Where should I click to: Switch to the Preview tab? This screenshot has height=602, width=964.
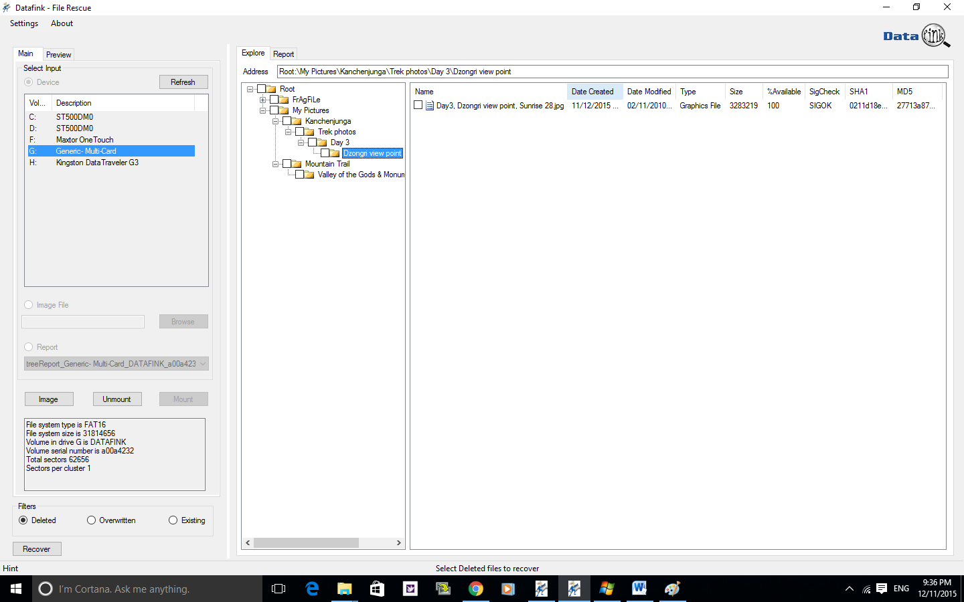(59, 55)
